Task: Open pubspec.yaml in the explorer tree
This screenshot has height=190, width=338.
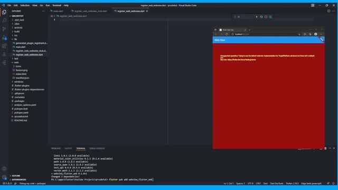Action: [21, 112]
